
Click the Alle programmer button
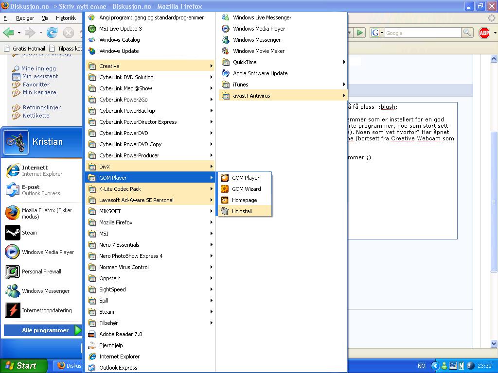pyautogui.click(x=43, y=330)
